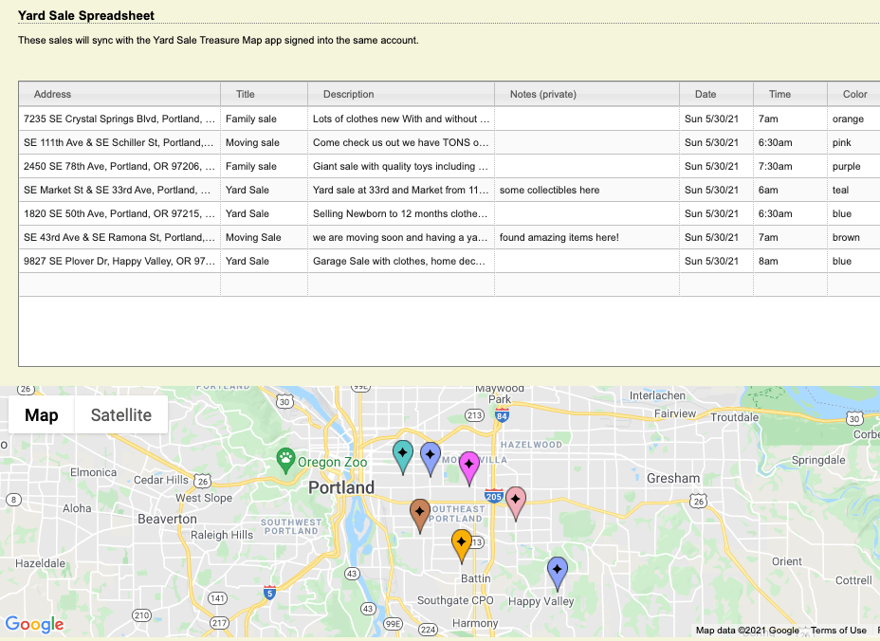The width and height of the screenshot is (880, 641).
Task: Select the Map tab
Action: click(x=40, y=414)
